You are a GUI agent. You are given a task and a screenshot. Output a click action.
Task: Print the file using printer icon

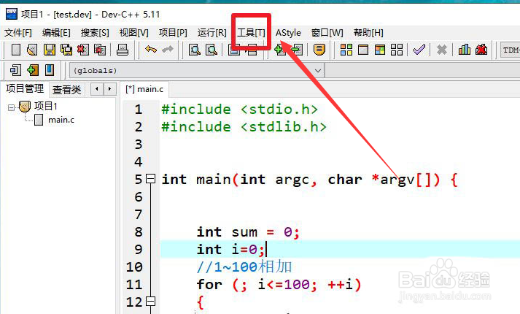pos(123,50)
